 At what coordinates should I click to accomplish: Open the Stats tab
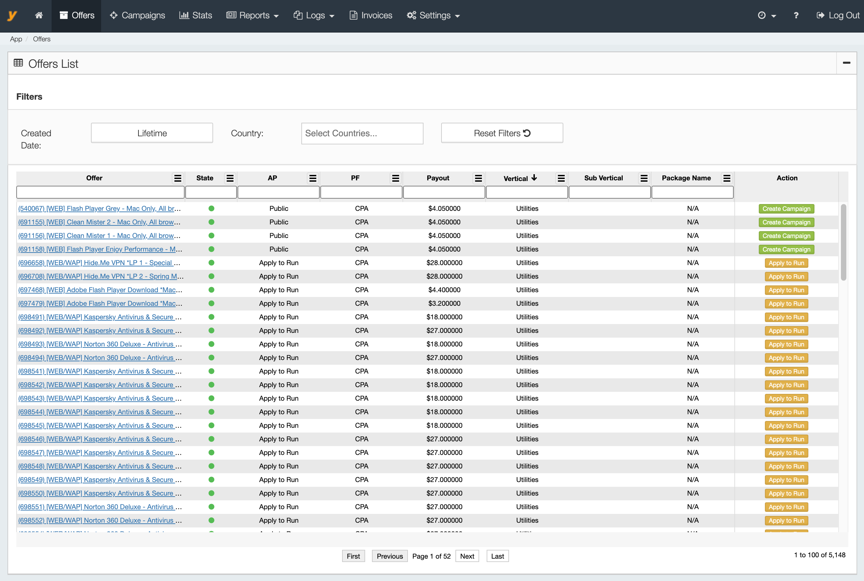click(195, 15)
